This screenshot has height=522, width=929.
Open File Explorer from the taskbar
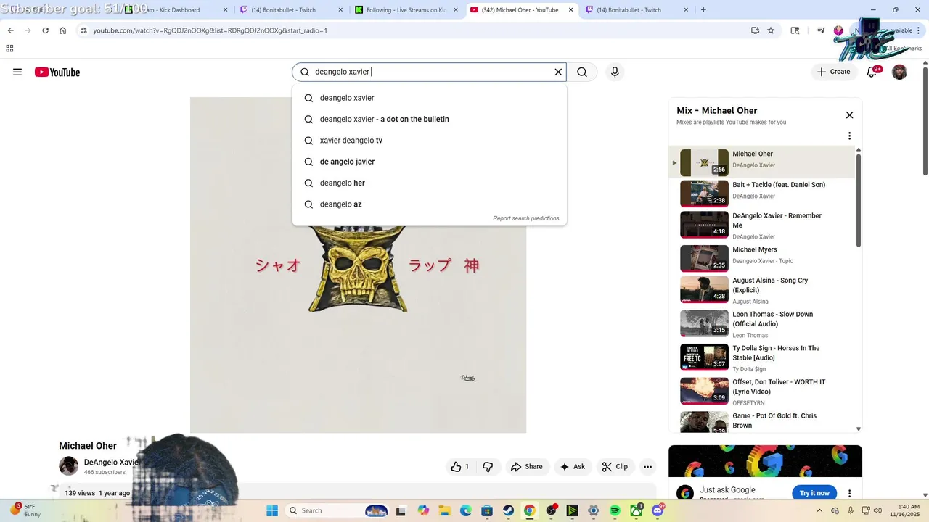pos(444,510)
